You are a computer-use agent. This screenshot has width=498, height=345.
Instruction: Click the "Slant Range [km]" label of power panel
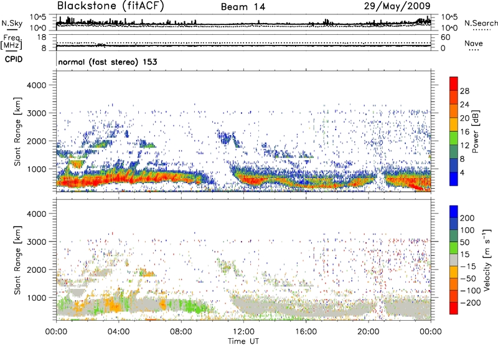[17, 131]
